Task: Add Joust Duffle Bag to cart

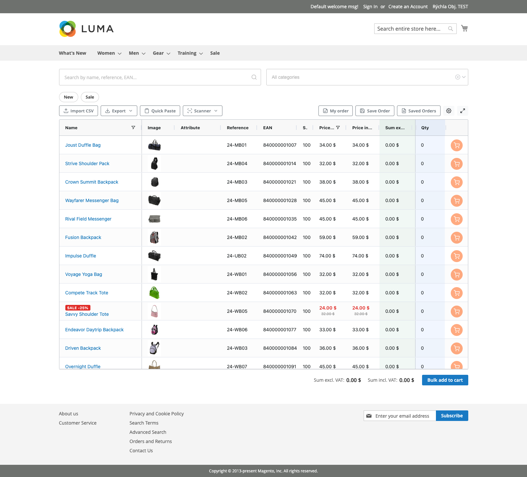Action: tap(457, 145)
